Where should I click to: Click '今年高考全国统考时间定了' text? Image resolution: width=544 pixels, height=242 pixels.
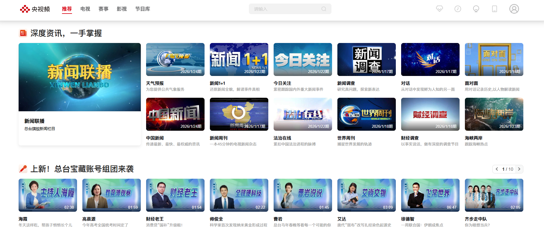click(105, 225)
